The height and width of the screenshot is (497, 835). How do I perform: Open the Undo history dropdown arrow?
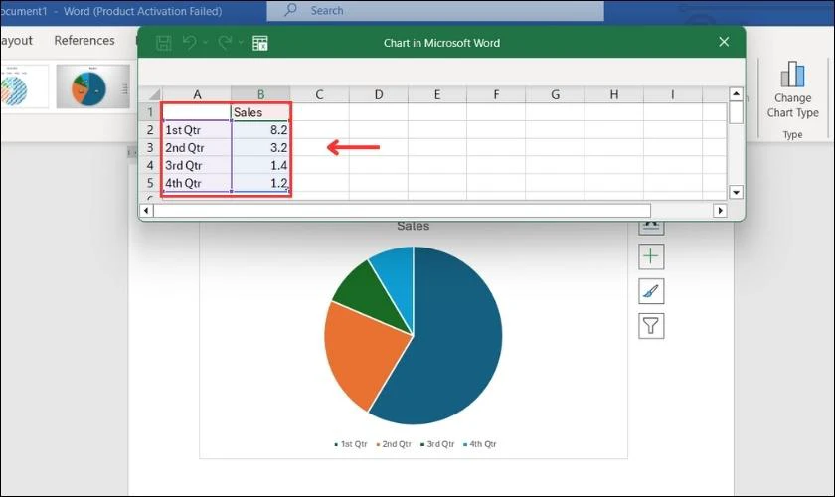(x=205, y=43)
